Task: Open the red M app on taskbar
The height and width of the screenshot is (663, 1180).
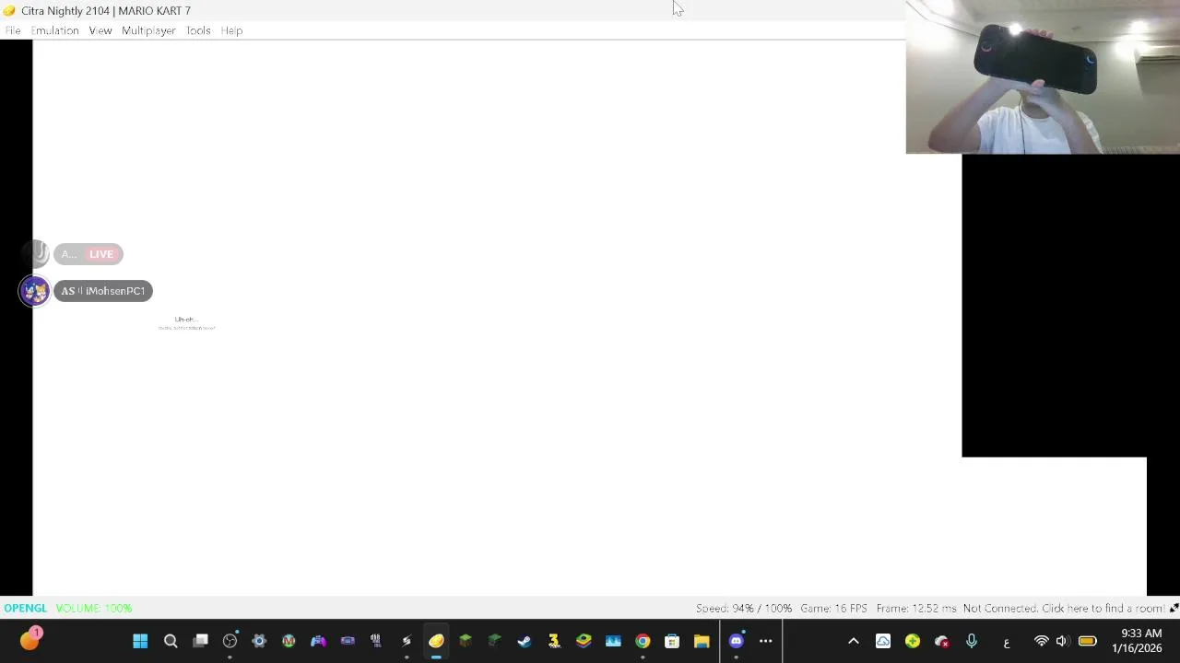Action: [289, 641]
